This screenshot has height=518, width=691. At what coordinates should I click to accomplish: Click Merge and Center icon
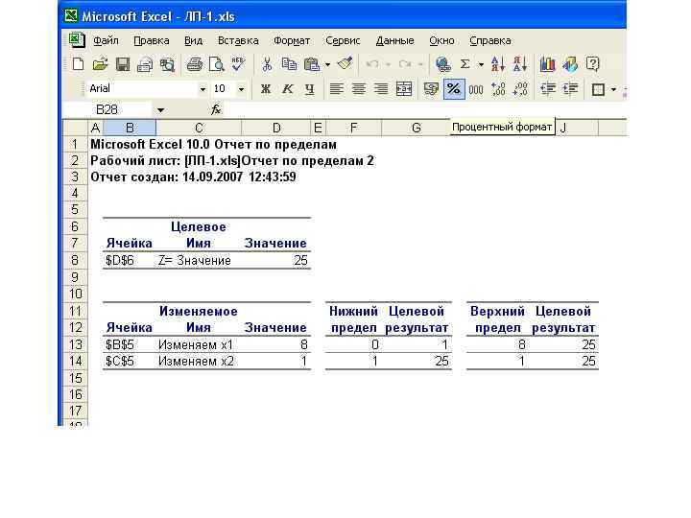point(404,89)
